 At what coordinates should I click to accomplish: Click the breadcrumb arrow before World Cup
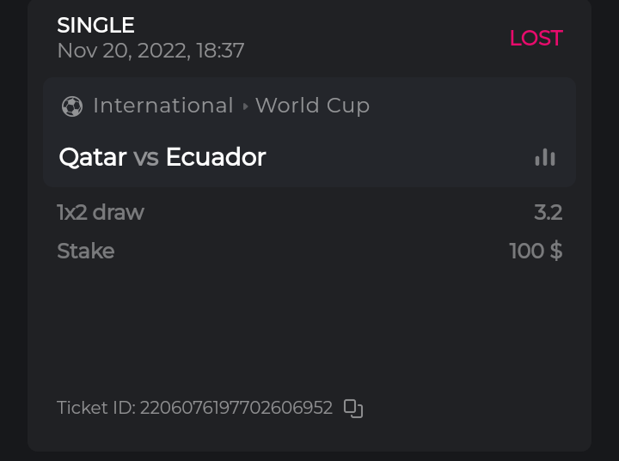(x=245, y=106)
